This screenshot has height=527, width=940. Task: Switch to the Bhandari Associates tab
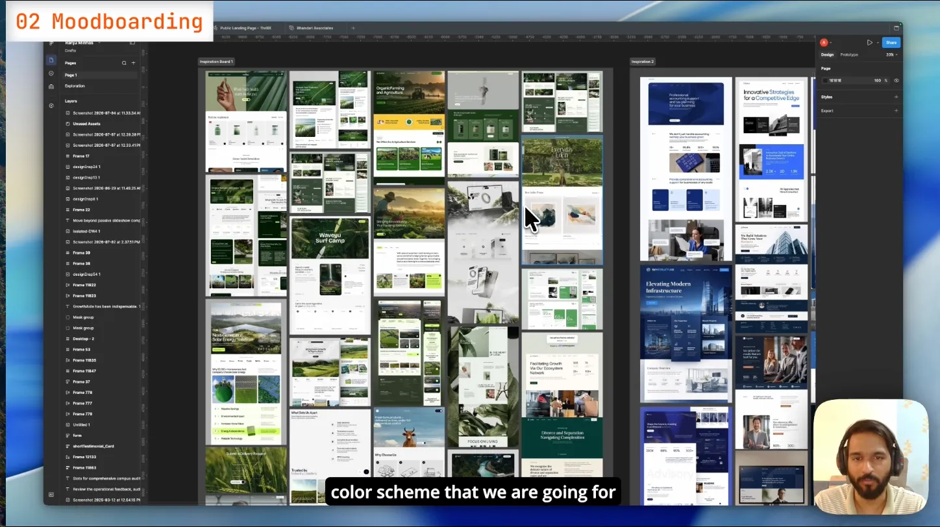[315, 28]
